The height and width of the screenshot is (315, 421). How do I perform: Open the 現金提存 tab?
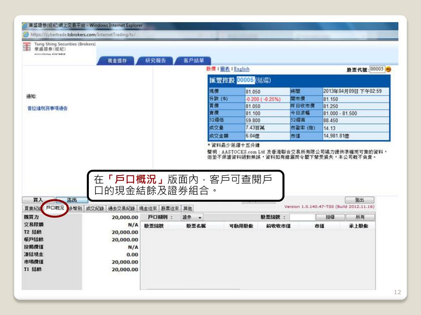coord(117,61)
